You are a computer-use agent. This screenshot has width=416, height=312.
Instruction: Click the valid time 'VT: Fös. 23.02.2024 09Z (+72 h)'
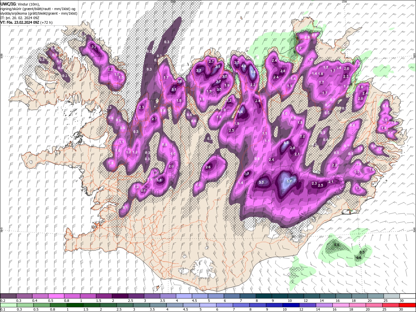[x=26, y=22]
